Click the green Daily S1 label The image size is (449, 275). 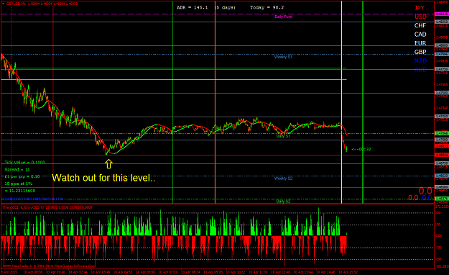coord(283,136)
